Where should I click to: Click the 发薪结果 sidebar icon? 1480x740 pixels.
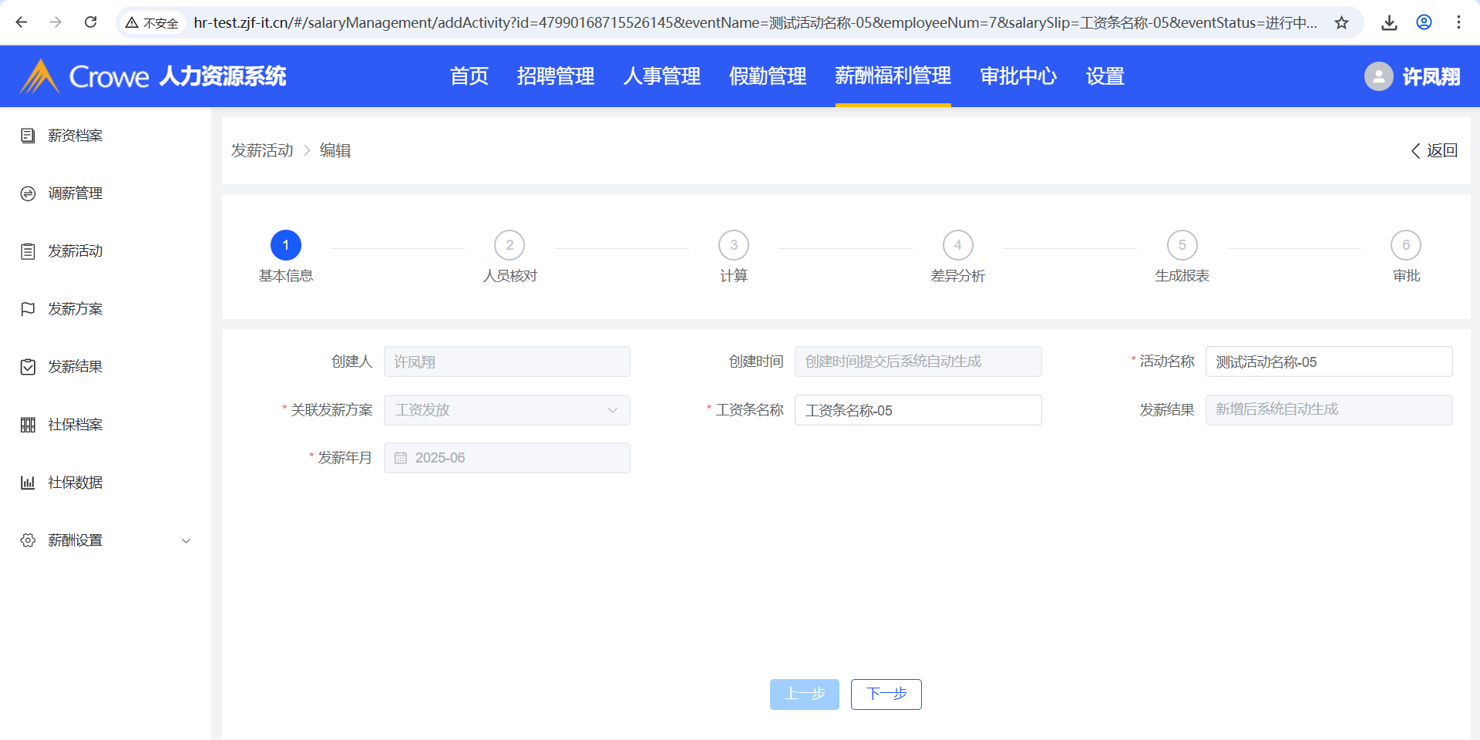point(28,367)
